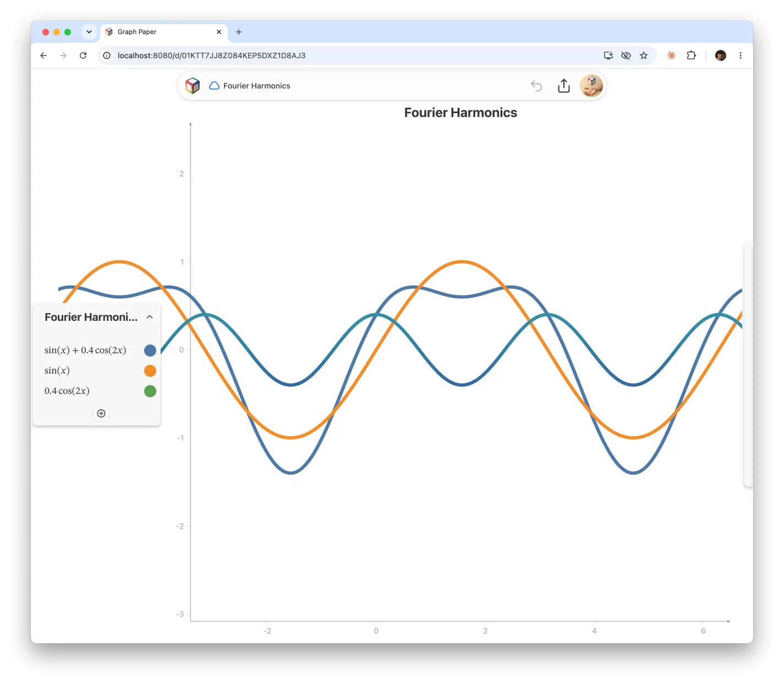784x684 pixels.
Task: Bookmark this page with the star icon
Action: (644, 55)
